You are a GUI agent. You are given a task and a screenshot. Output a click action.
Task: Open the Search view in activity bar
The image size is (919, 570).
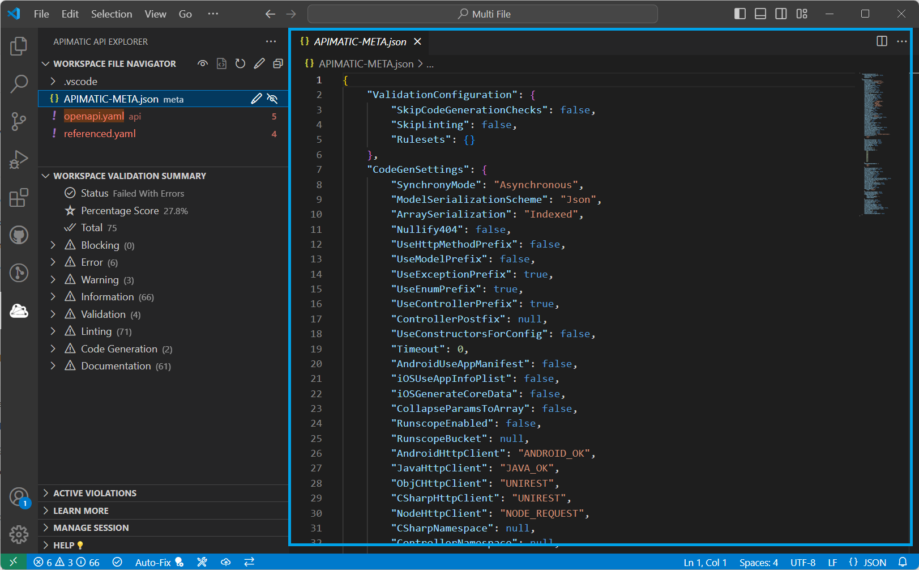point(19,84)
